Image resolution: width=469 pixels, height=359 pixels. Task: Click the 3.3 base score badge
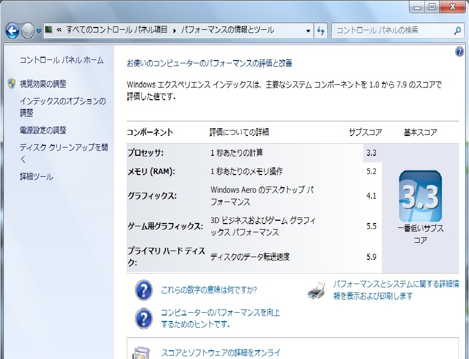pos(420,196)
